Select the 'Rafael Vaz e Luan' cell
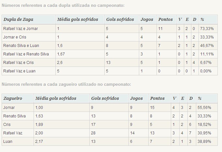Viewport: 222px width, 152px height. pos(19,71)
